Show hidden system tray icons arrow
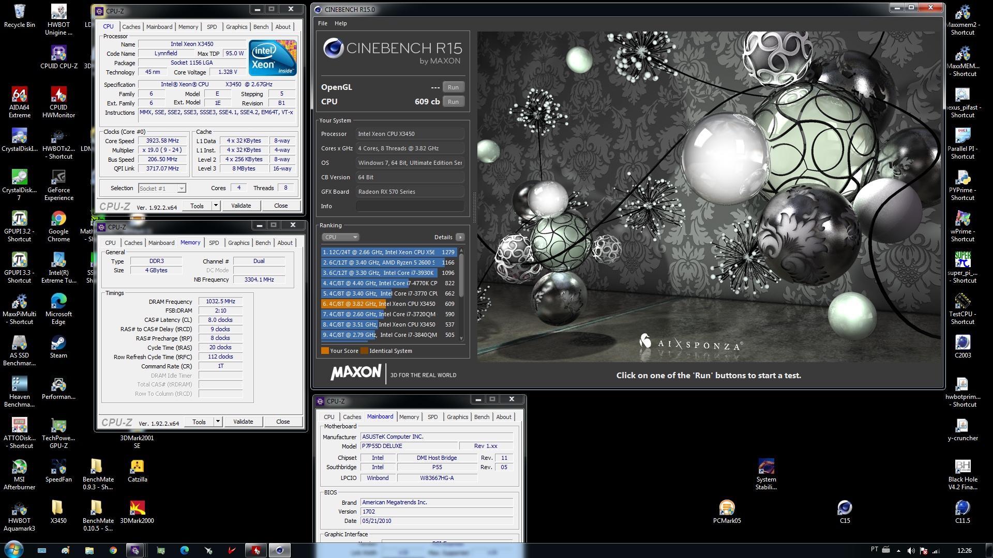The height and width of the screenshot is (558, 993). tap(898, 551)
